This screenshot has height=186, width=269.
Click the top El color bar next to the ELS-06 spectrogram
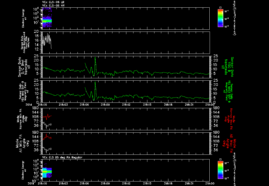pos(220,18)
